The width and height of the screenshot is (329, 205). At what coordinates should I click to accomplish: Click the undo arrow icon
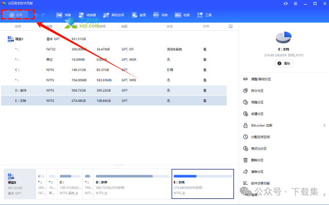[x=36, y=15]
